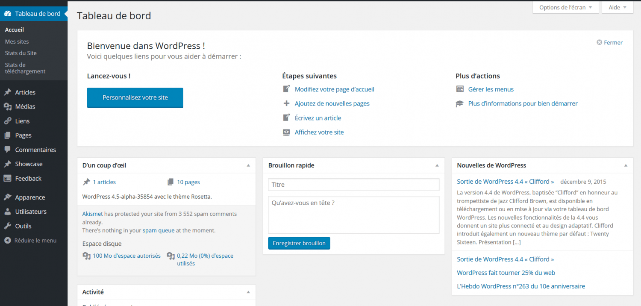This screenshot has width=641, height=306.
Task: Click pushpin icon next to 1 articles
Action: click(x=86, y=182)
